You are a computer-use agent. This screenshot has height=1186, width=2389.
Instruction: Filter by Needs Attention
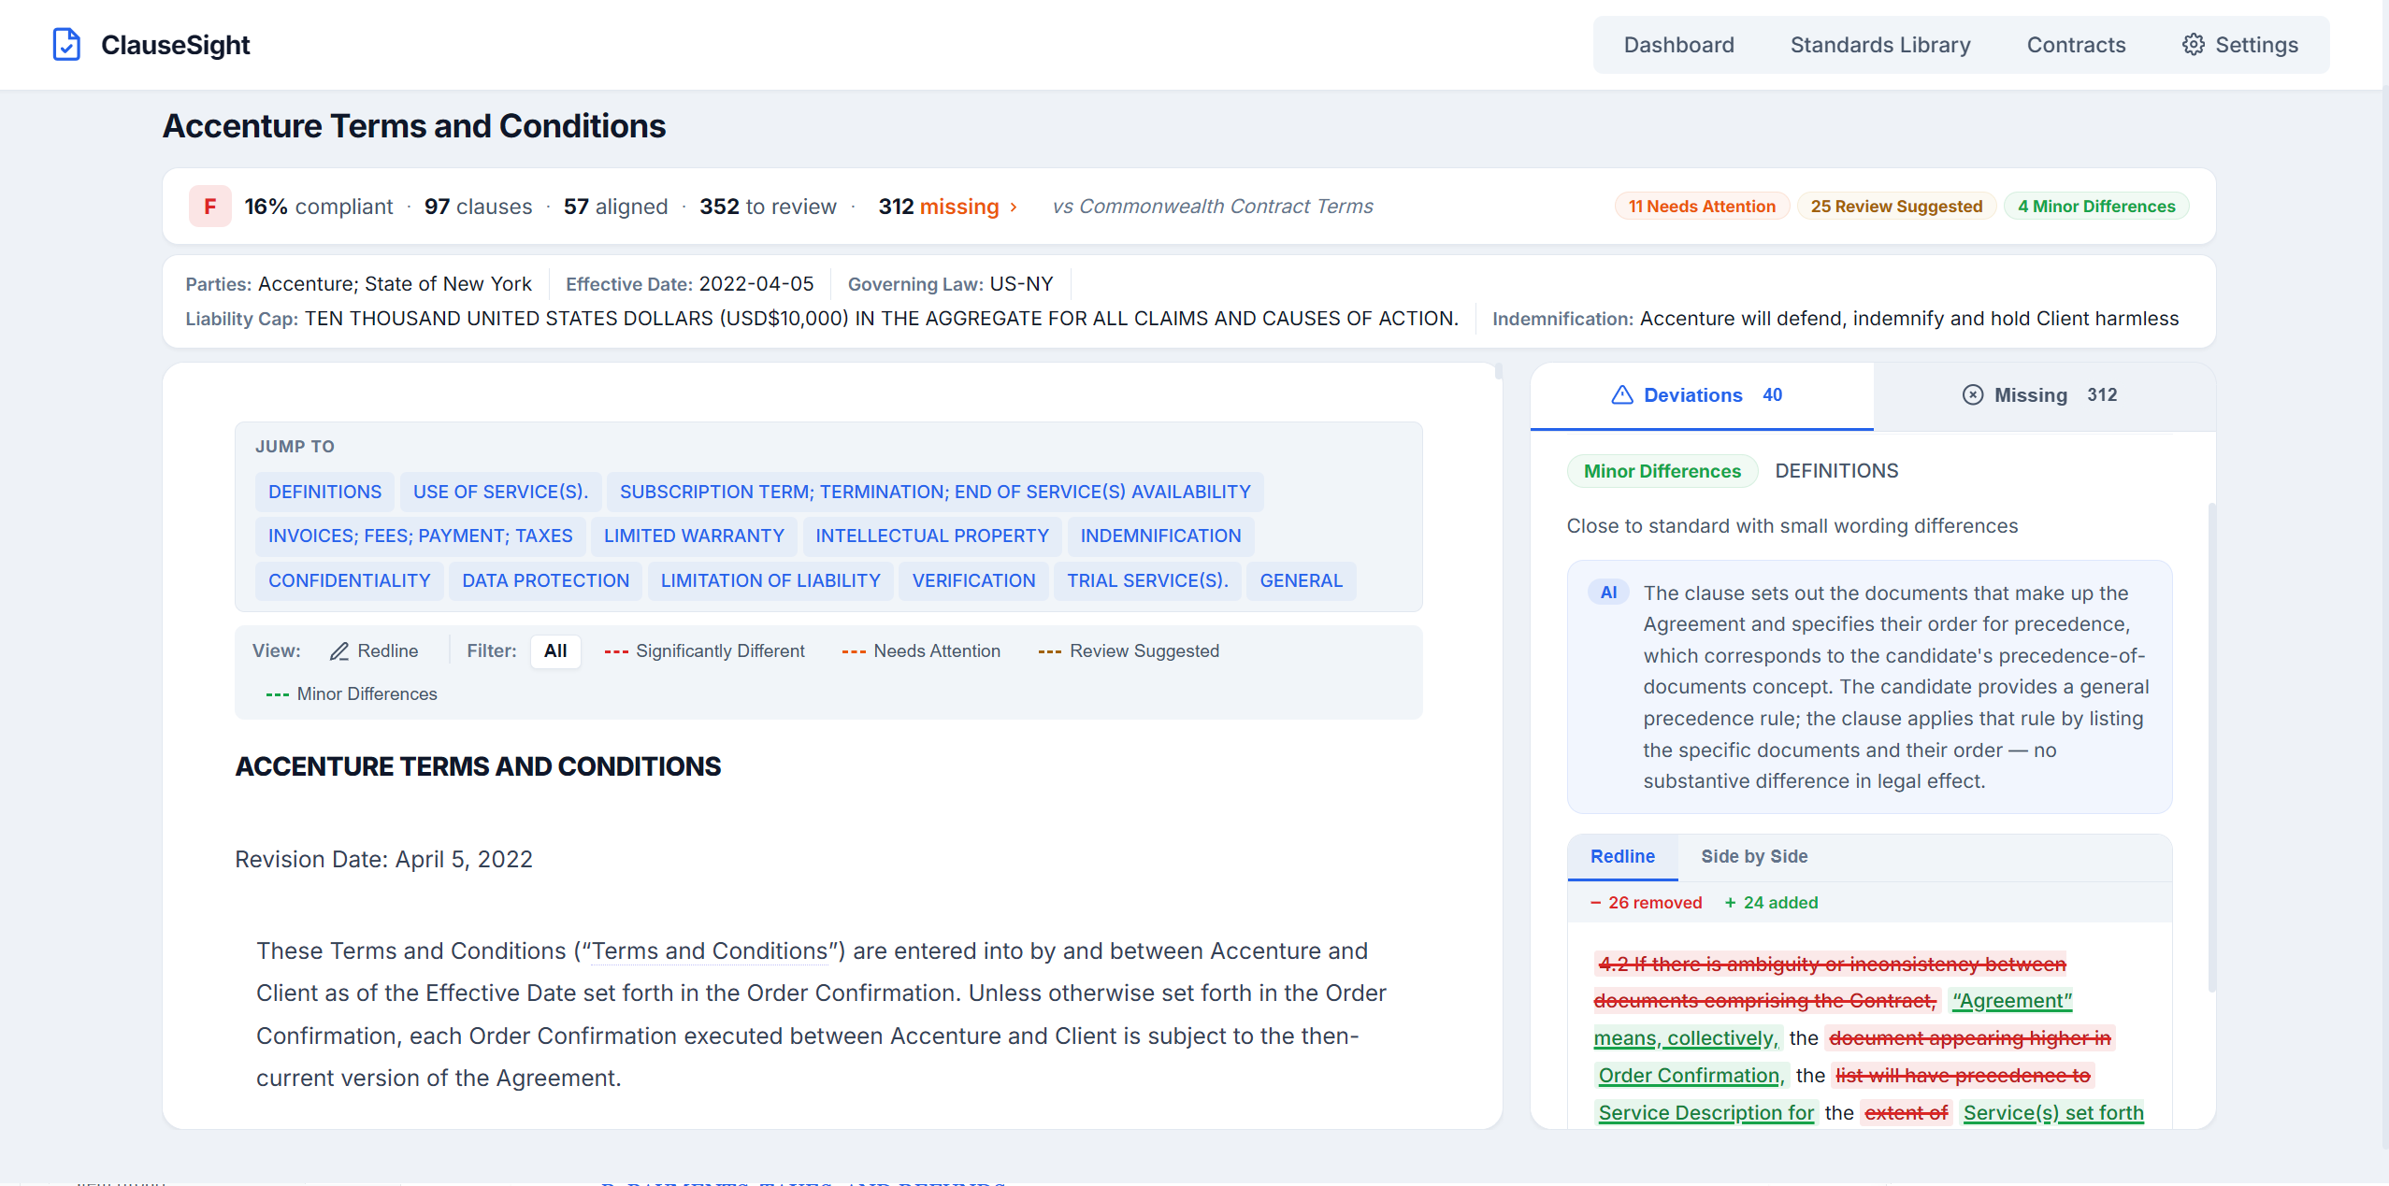click(x=921, y=651)
